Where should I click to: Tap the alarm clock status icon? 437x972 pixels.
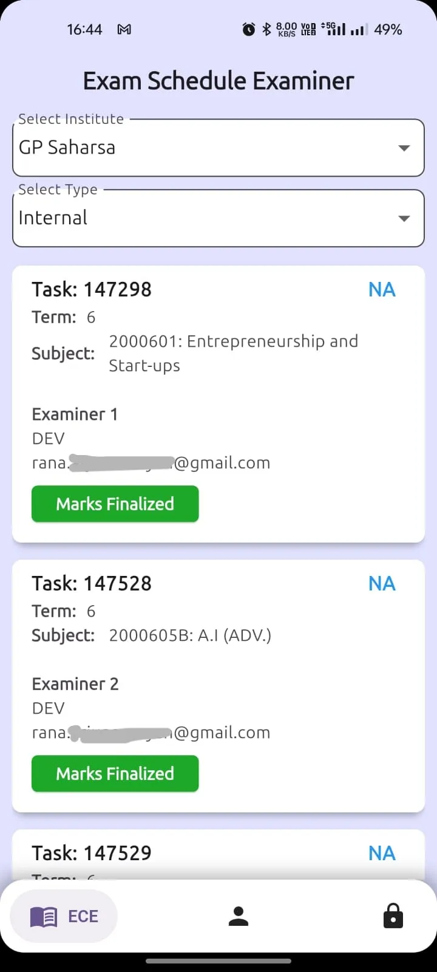tap(249, 29)
